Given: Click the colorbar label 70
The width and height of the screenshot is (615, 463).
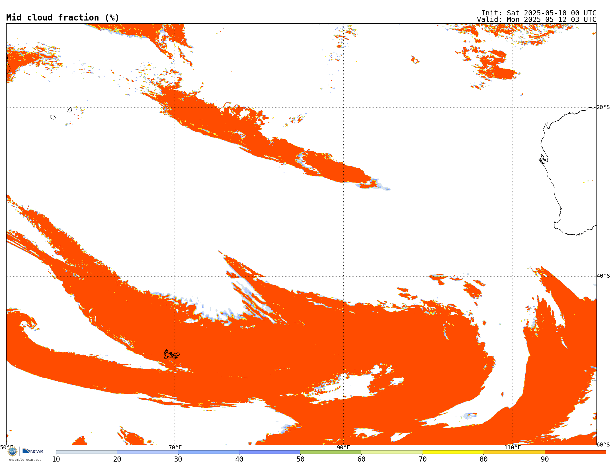Looking at the screenshot, I should pos(423,459).
